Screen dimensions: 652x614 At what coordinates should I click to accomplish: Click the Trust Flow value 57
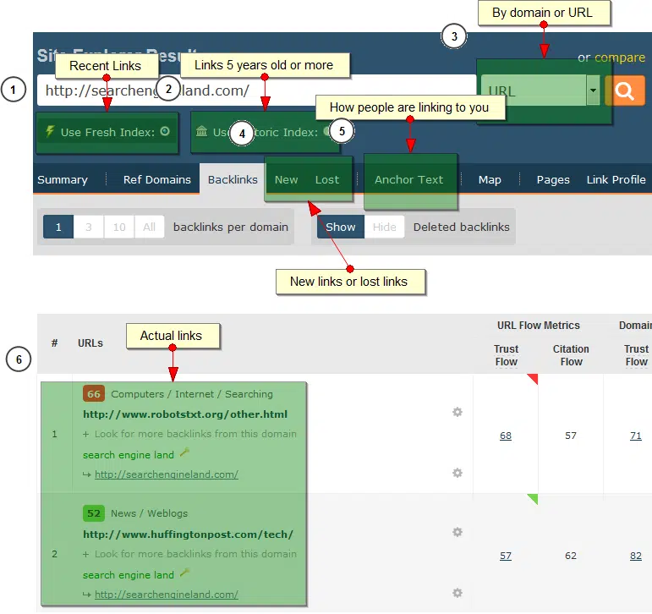click(x=506, y=556)
